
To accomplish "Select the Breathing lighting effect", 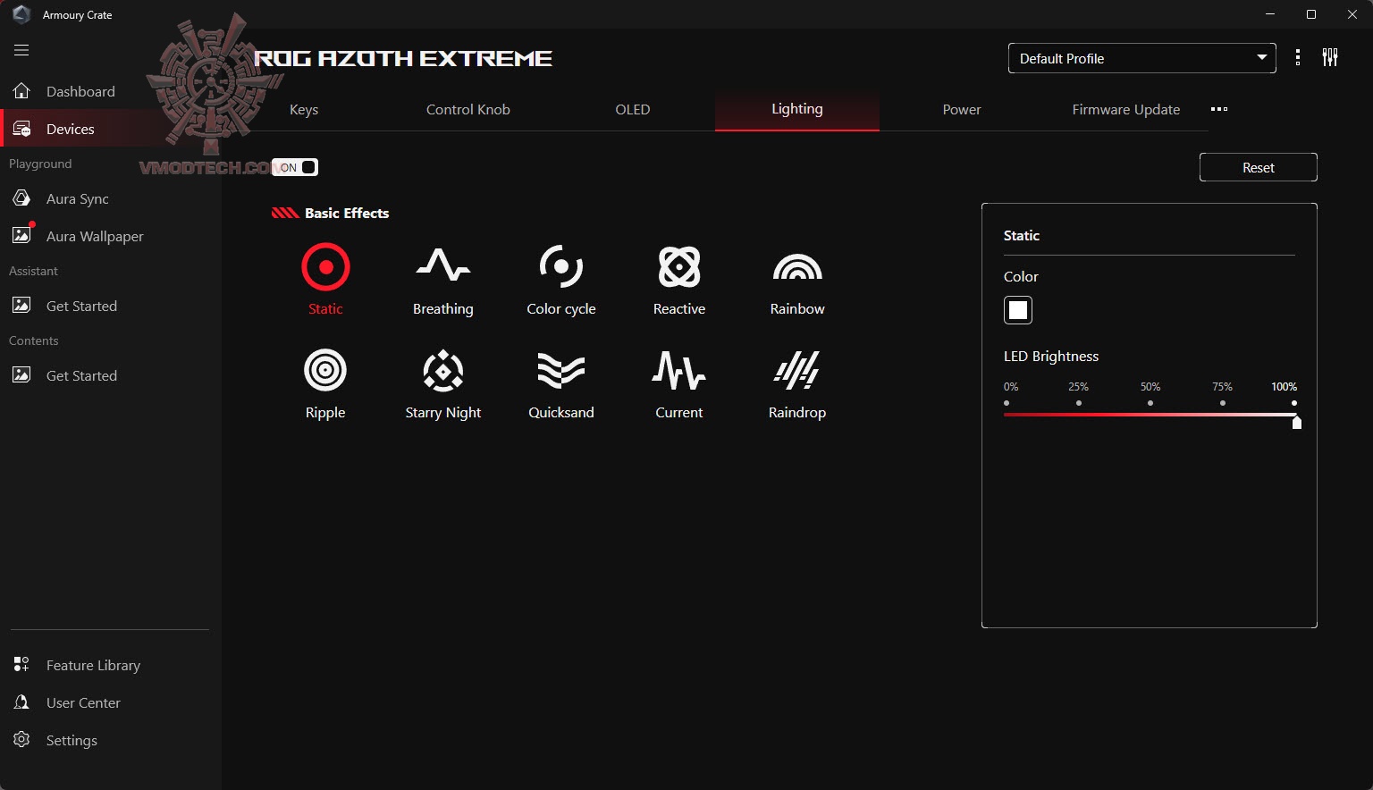I will pyautogui.click(x=443, y=280).
